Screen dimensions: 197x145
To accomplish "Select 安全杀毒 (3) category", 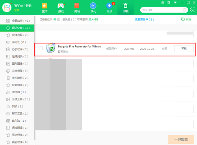I will pyautogui.click(x=17, y=71).
